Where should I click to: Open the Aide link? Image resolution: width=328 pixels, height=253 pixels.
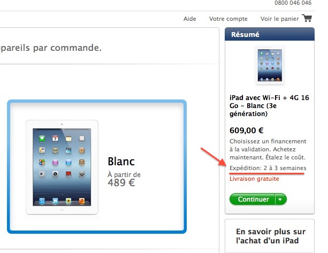[x=190, y=19]
